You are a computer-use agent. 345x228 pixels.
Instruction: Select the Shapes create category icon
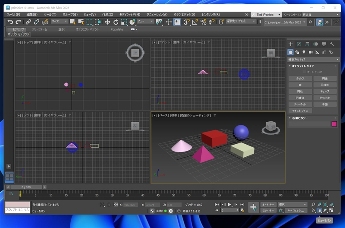[x=297, y=52]
